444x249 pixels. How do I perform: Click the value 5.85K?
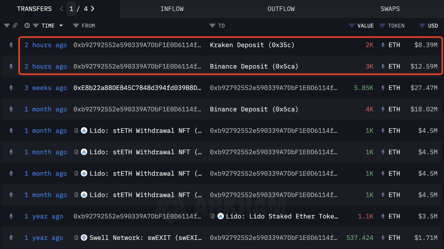click(x=364, y=88)
